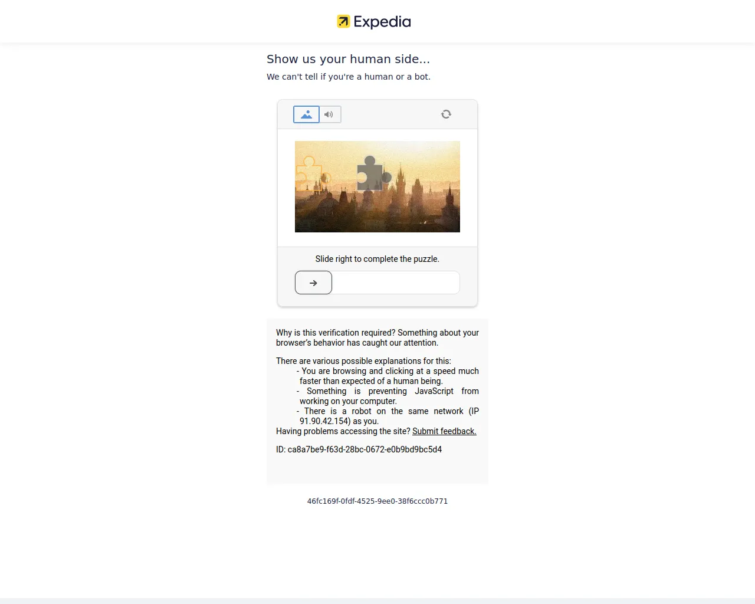Click the 46fc169f code at the bottom
The image size is (755, 604).
tap(377, 501)
